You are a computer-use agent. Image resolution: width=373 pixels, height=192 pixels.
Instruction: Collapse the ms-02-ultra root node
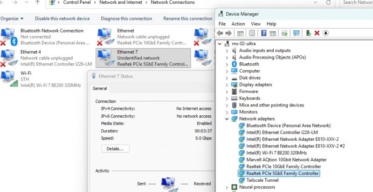(x=220, y=44)
